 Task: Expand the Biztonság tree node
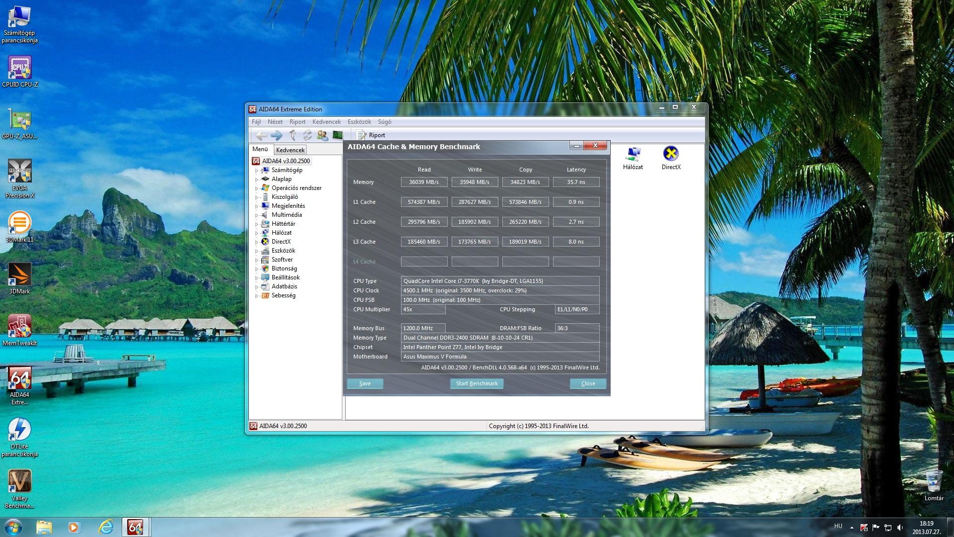[257, 269]
